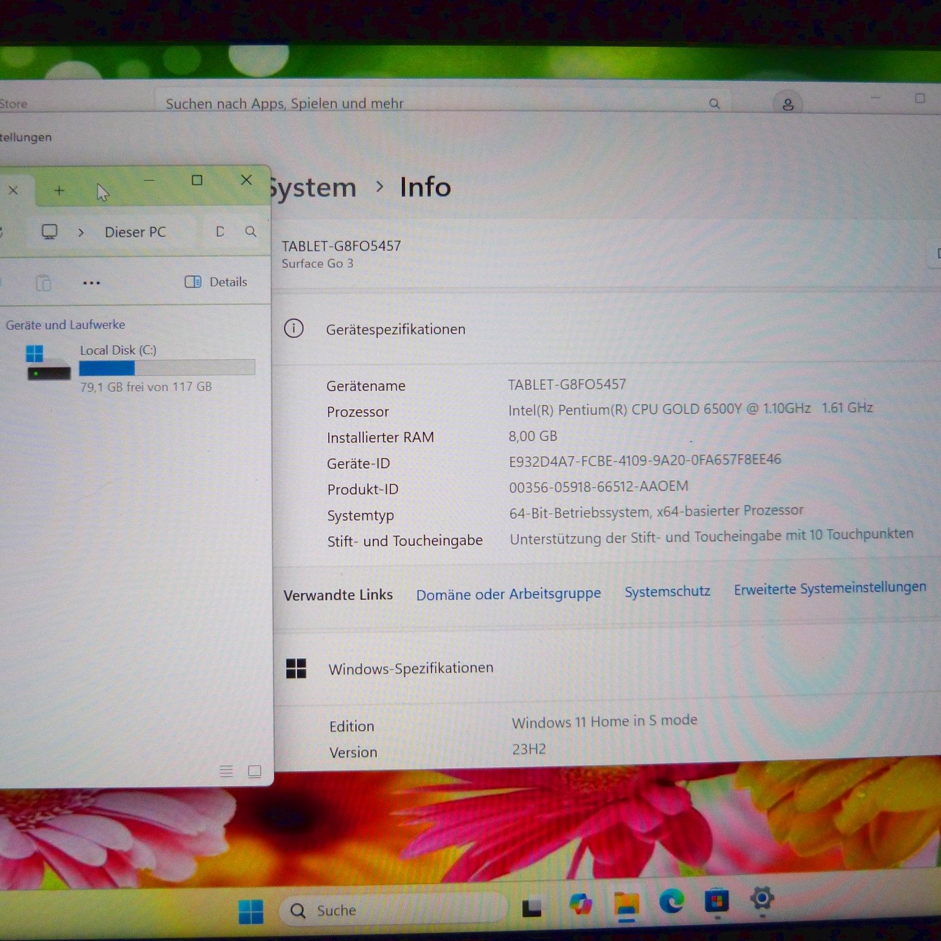Switch Explorer to large thumbnails view icon
The width and height of the screenshot is (941, 941).
pos(255,771)
